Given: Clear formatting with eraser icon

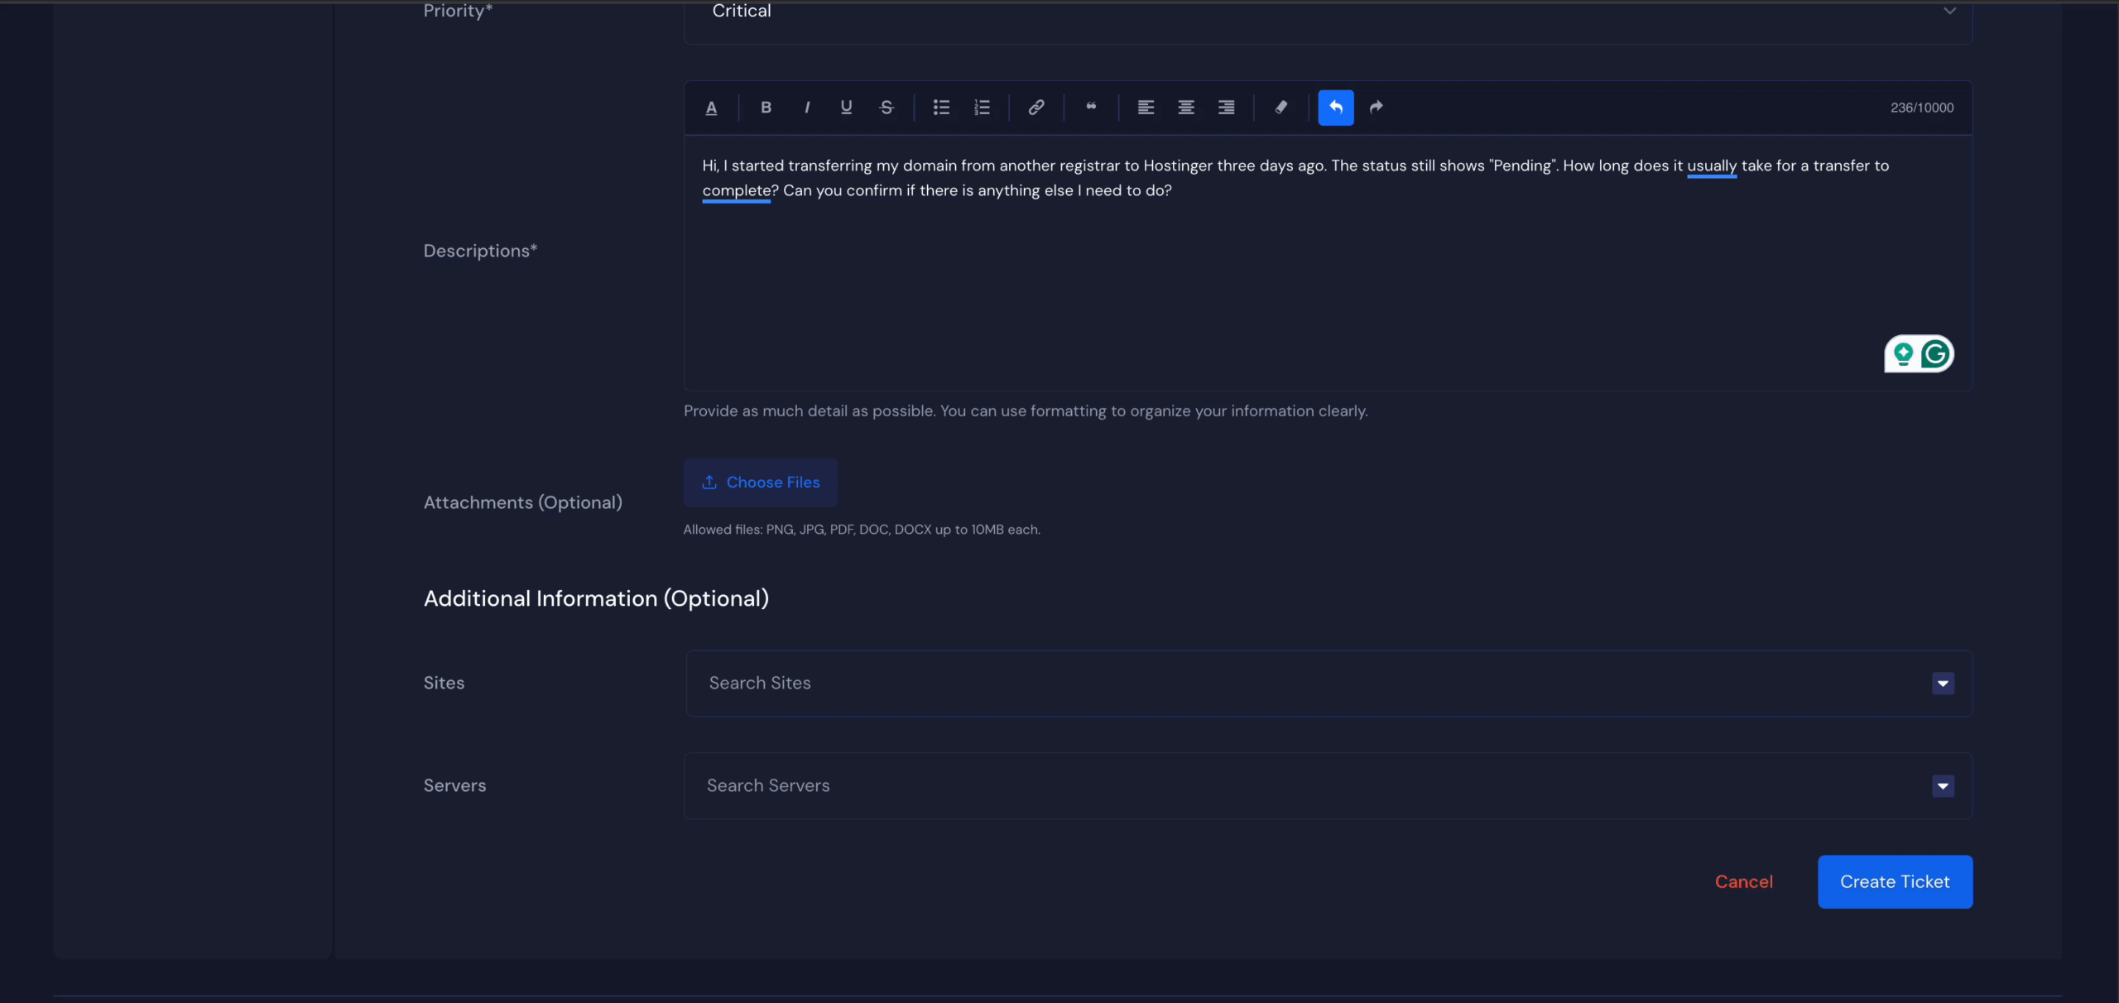Looking at the screenshot, I should tap(1281, 108).
